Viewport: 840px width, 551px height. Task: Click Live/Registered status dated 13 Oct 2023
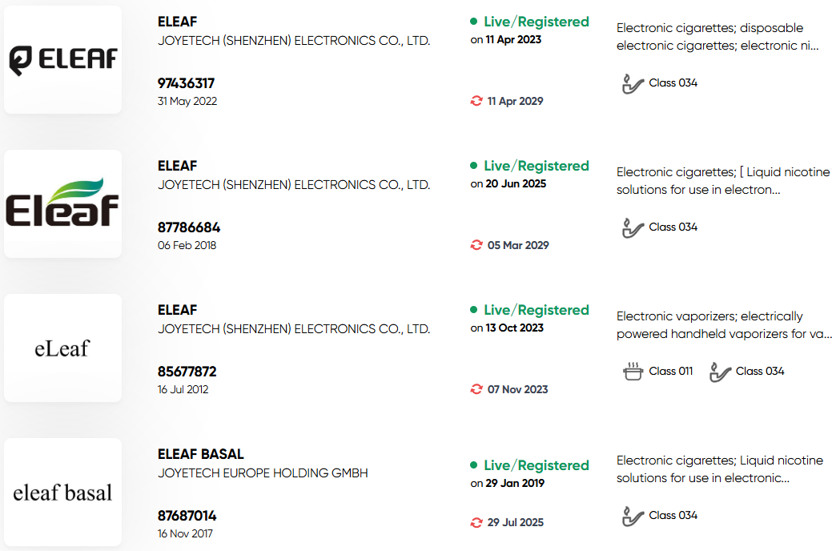pyautogui.click(x=529, y=318)
